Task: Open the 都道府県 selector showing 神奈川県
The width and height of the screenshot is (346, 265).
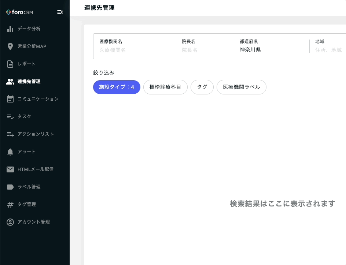Action: click(x=272, y=46)
